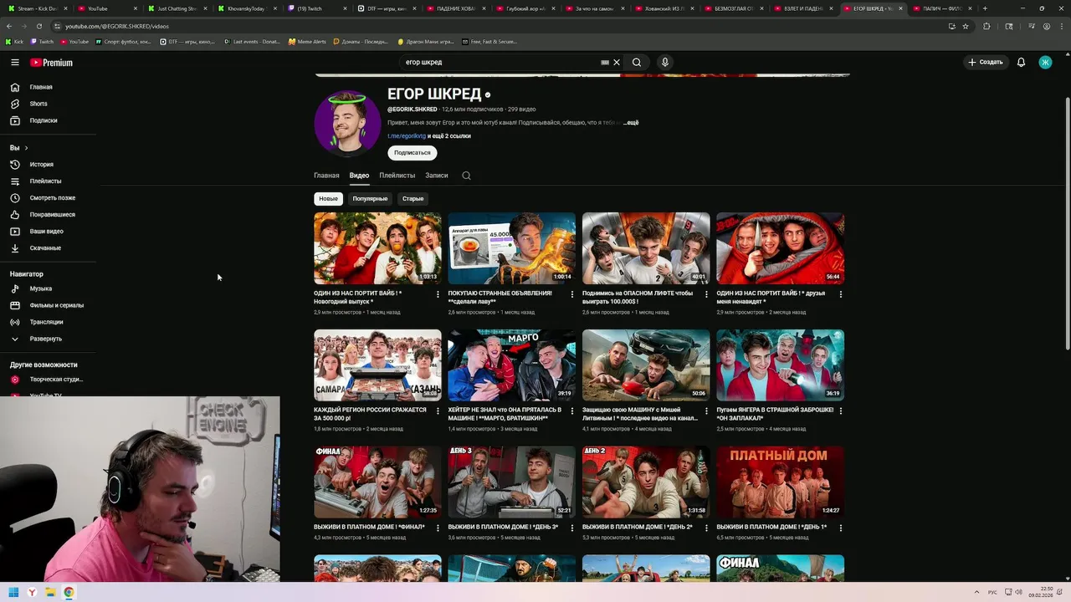Open File Explorer from the taskbar
Screen dimensions: 1071x602
(50, 593)
